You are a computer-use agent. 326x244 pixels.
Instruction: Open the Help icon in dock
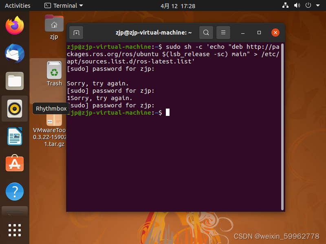tap(15, 192)
